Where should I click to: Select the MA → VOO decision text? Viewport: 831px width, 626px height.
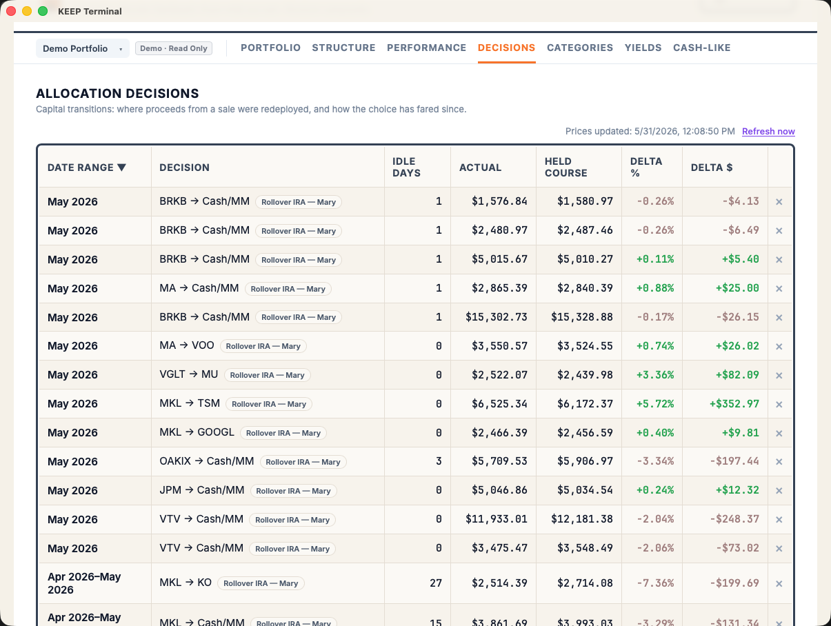[187, 345]
